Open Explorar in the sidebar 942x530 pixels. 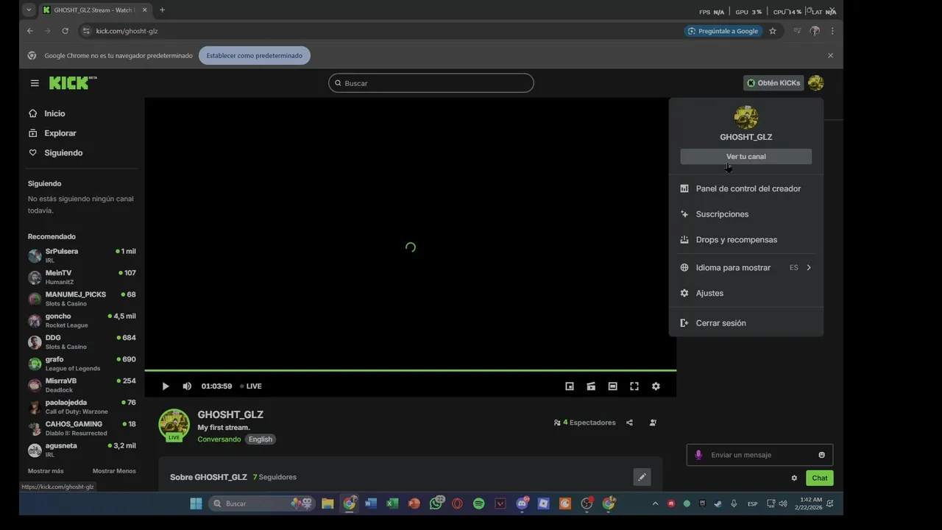60,133
